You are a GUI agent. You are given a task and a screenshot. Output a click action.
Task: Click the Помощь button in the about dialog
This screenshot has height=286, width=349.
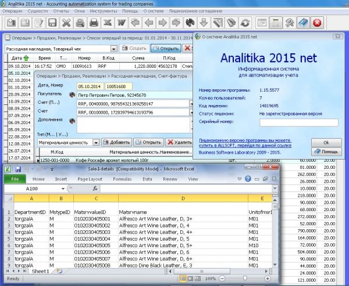326,151
